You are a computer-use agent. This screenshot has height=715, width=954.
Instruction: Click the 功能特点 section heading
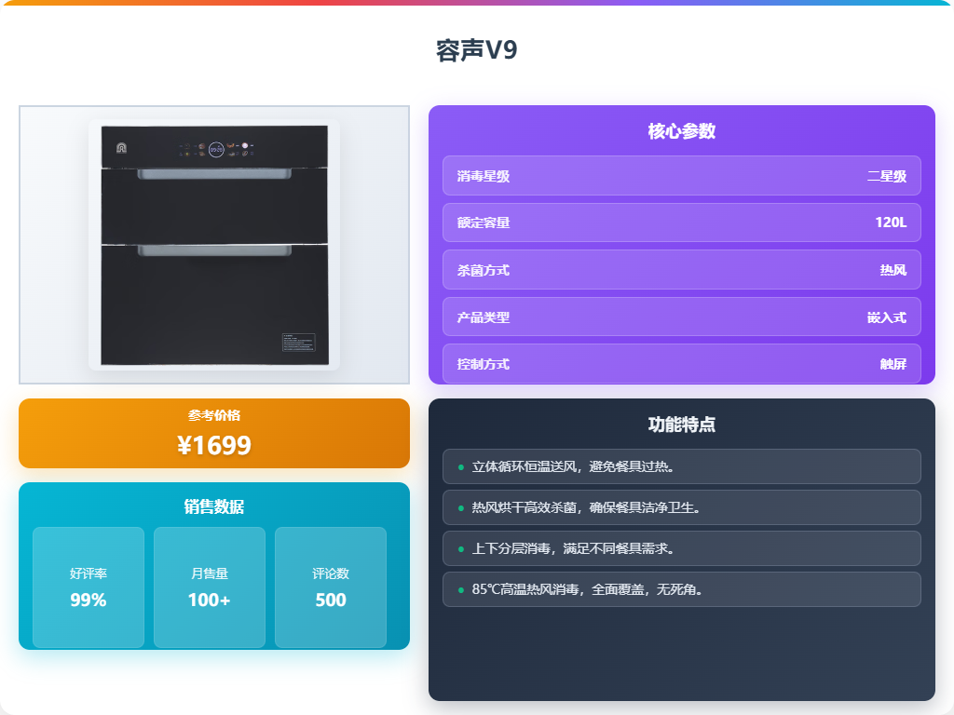pyautogui.click(x=681, y=425)
